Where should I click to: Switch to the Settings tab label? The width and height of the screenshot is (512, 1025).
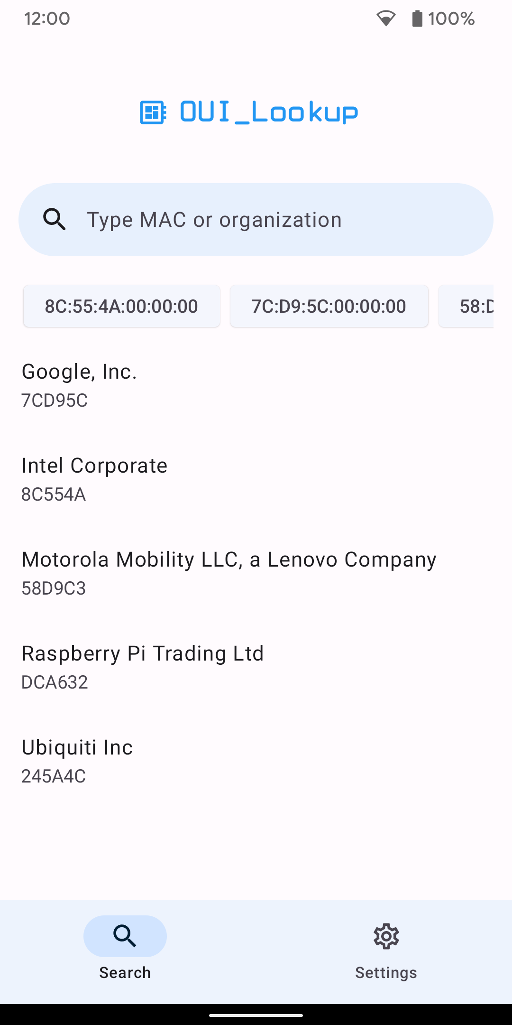(x=386, y=973)
